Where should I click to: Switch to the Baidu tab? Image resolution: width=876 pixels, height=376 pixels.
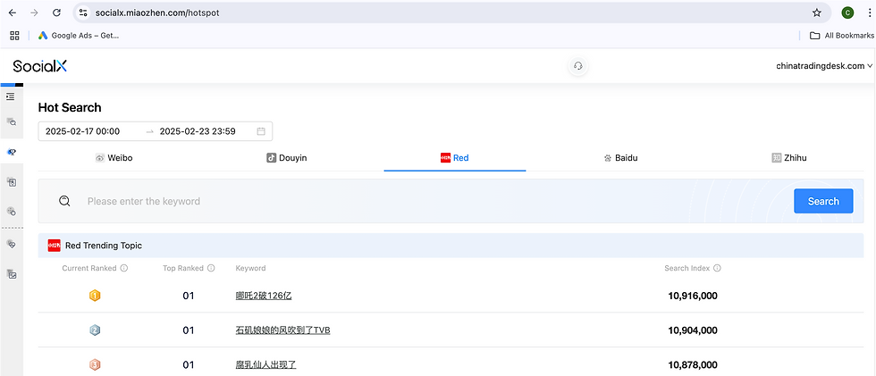click(620, 158)
